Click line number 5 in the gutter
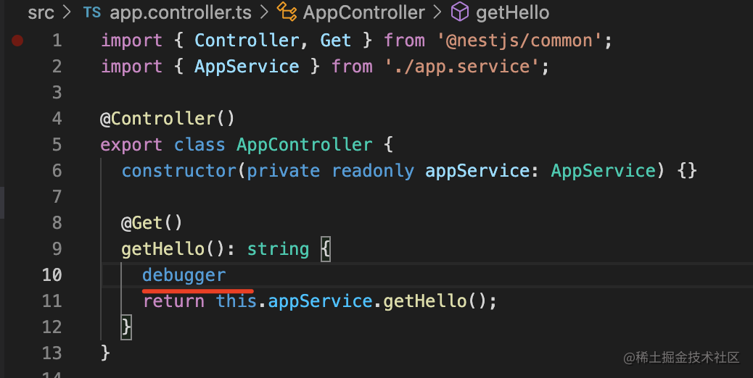Image resolution: width=753 pixels, height=378 pixels. tap(57, 145)
